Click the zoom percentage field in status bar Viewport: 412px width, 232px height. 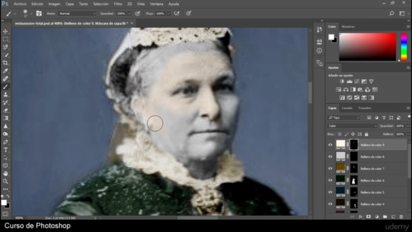click(19, 218)
